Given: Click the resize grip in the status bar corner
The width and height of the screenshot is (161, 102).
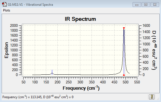Looking at the screenshot, I should [158, 99].
